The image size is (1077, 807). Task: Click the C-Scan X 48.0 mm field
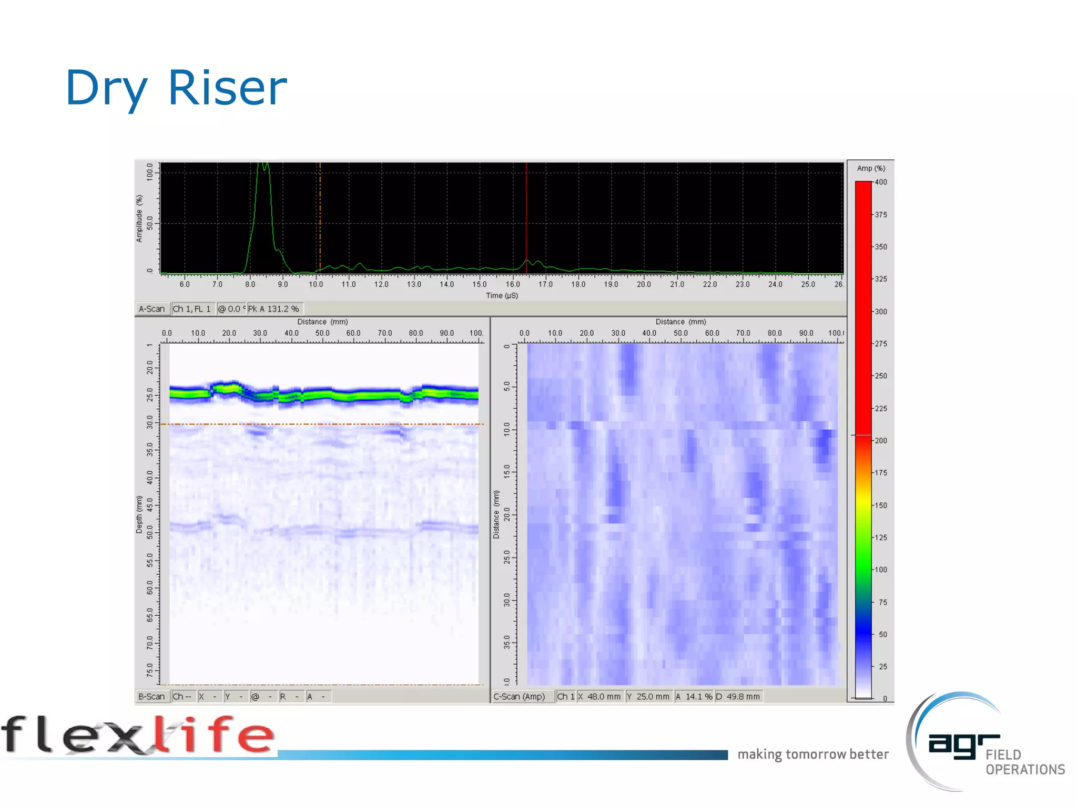[x=600, y=697]
